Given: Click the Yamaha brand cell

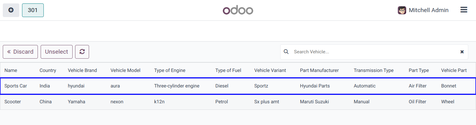Looking at the screenshot, I should pos(76,102).
